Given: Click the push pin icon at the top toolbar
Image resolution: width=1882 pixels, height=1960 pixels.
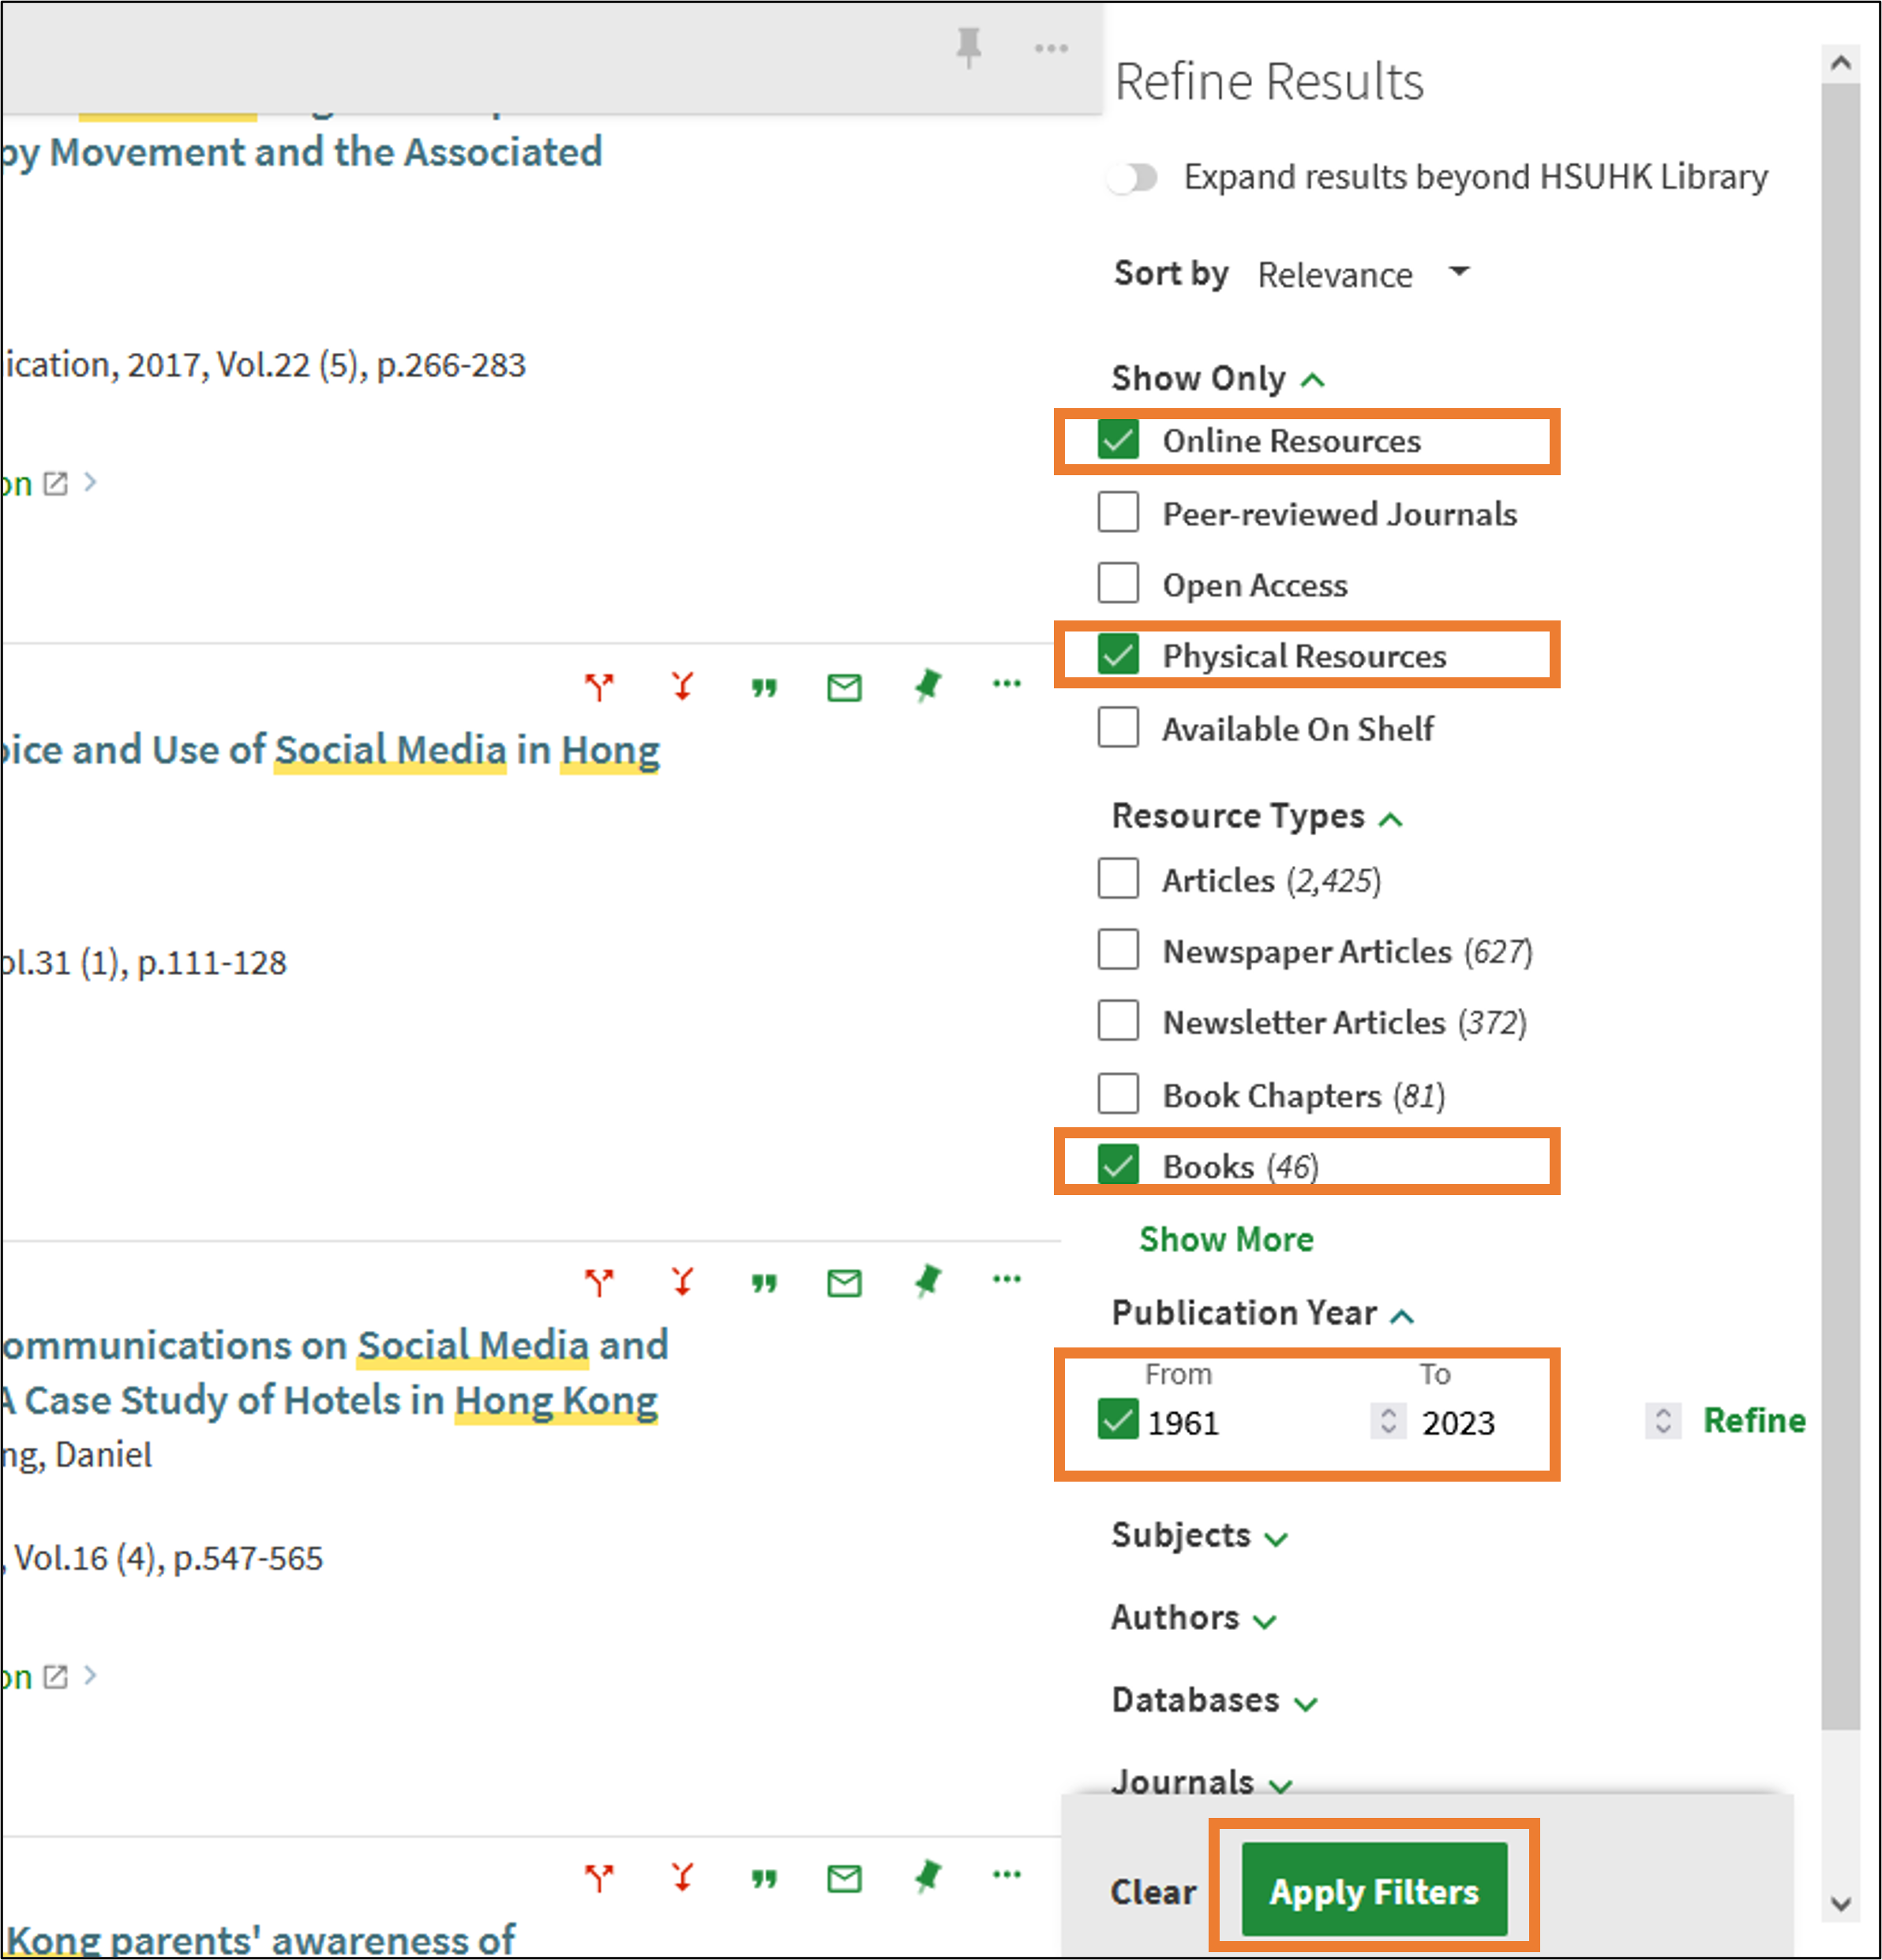Looking at the screenshot, I should point(968,47).
